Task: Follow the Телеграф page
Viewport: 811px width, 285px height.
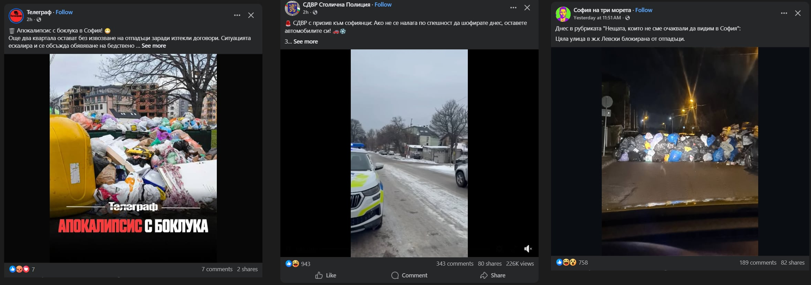Action: [x=64, y=12]
